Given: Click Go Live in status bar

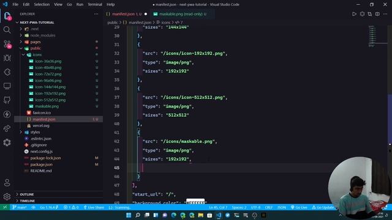Looking at the screenshot, I should click(299, 207).
